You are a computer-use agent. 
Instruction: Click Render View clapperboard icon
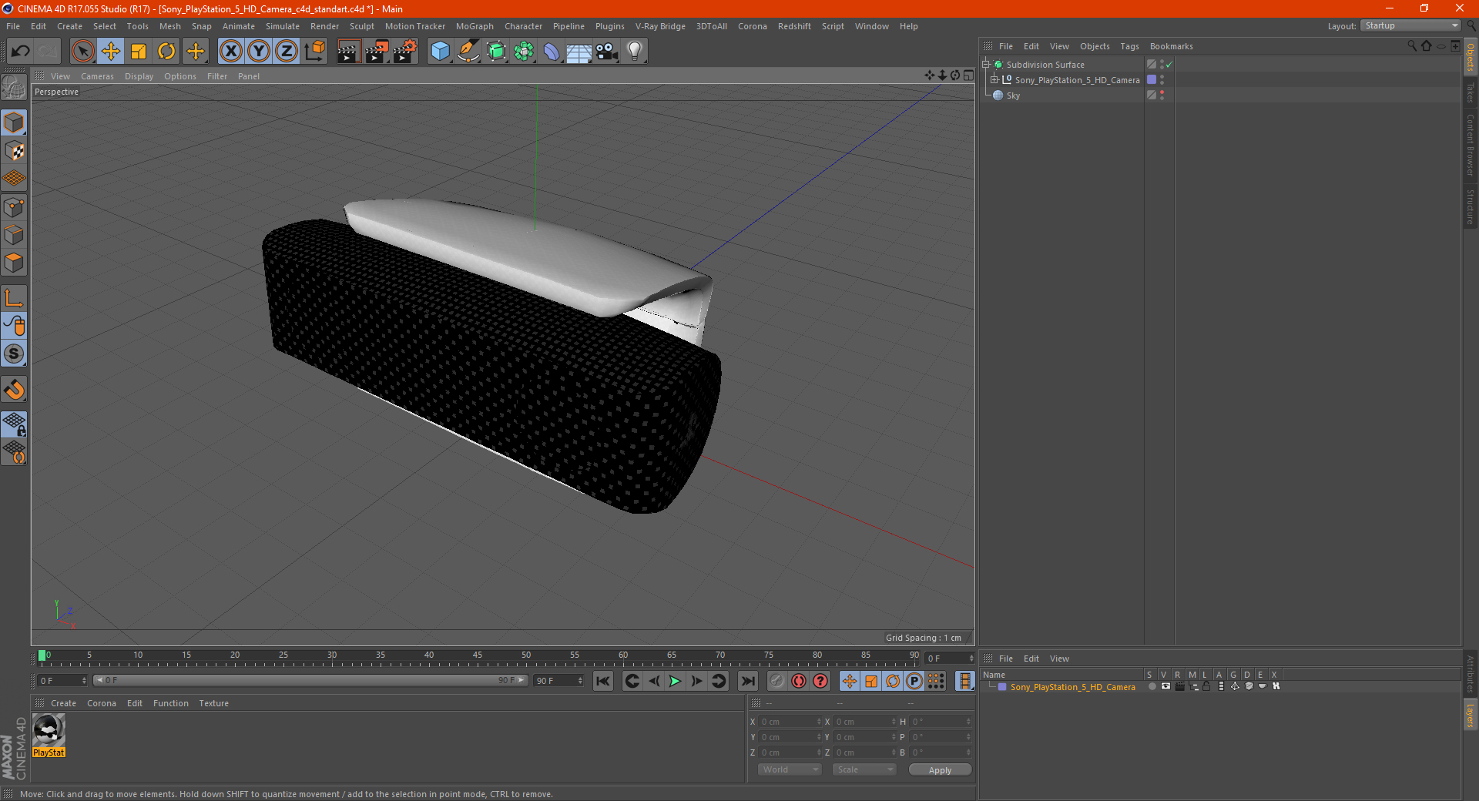pos(348,52)
